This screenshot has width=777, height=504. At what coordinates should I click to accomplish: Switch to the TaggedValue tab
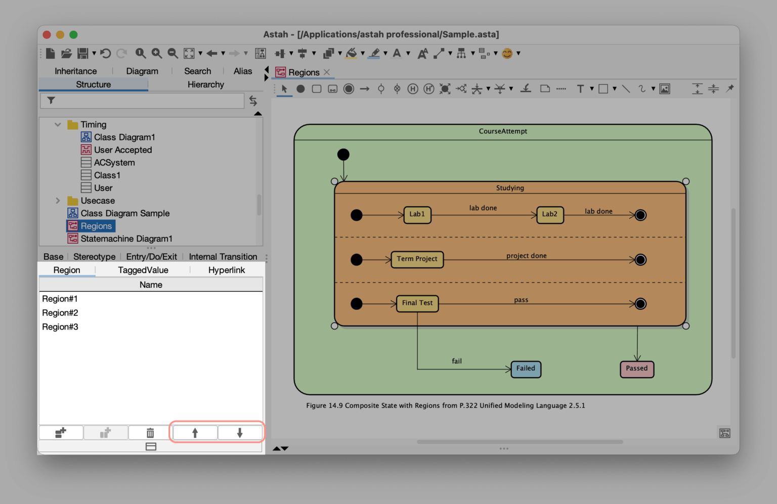point(143,270)
